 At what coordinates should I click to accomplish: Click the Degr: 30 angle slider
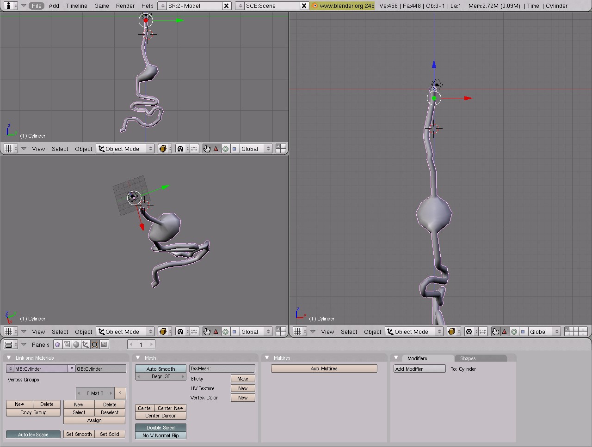point(160,377)
